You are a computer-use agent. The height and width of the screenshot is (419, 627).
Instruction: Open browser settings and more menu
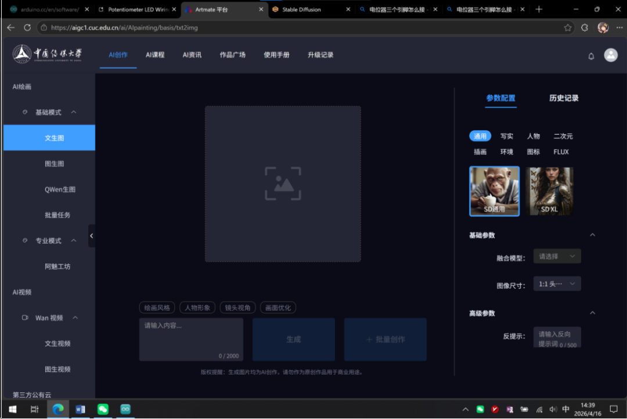point(619,28)
